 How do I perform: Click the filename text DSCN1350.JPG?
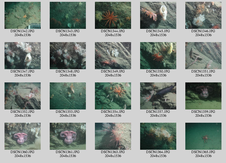tap(158, 71)
